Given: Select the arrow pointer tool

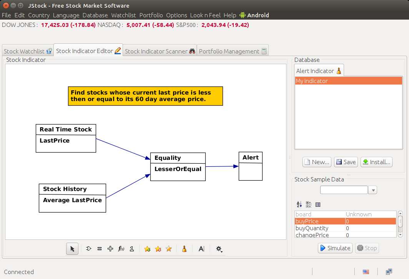Looking at the screenshot, I should [72, 249].
